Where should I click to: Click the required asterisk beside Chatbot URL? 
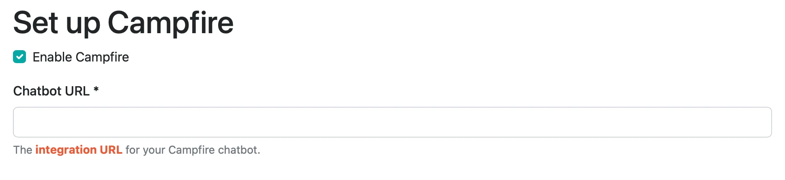pos(96,90)
